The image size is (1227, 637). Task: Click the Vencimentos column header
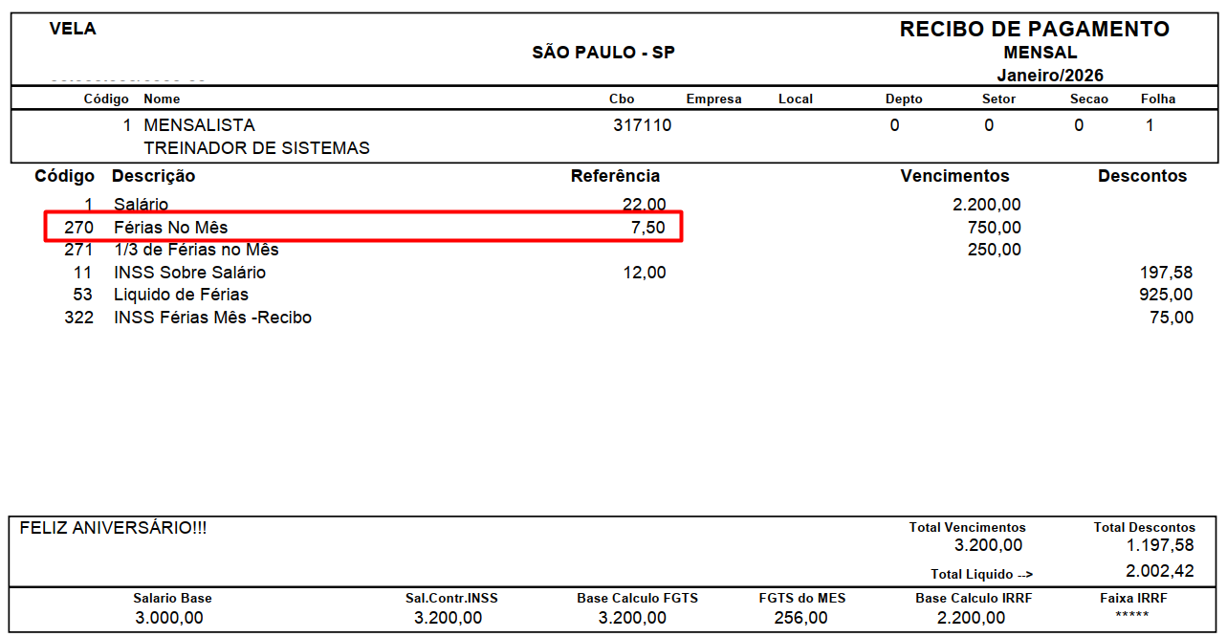954,176
